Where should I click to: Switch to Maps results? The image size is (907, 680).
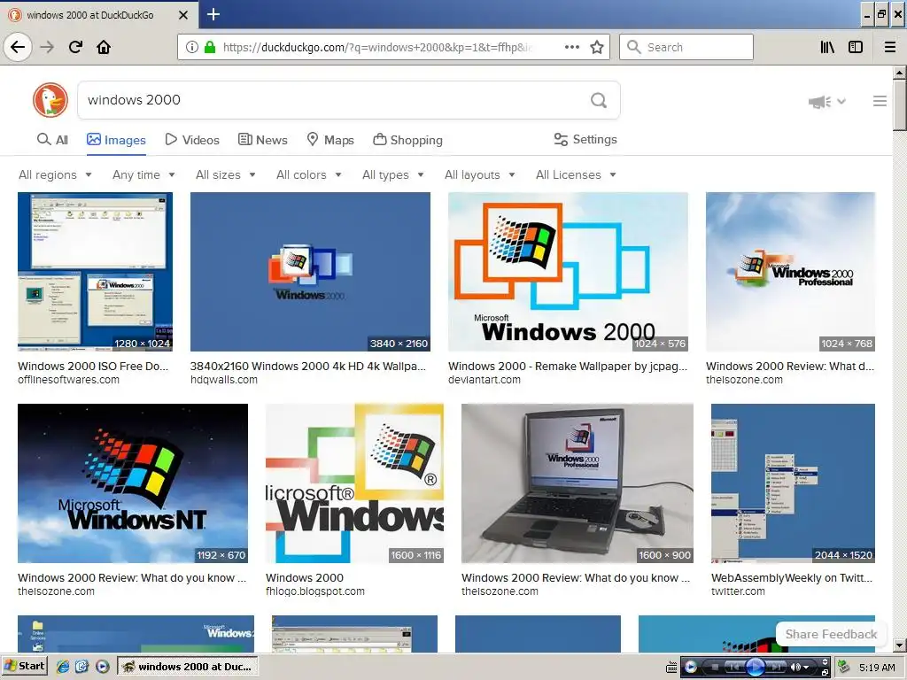click(x=330, y=140)
